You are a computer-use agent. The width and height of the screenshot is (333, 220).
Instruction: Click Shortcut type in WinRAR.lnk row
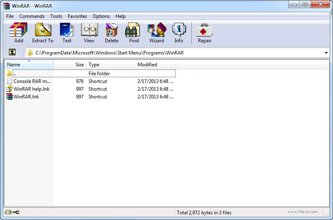(98, 97)
